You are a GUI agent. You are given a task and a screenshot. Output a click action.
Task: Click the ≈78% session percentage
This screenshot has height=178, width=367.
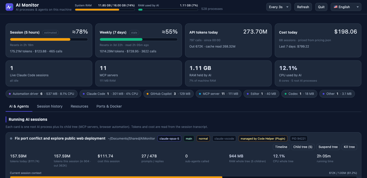click(80, 32)
